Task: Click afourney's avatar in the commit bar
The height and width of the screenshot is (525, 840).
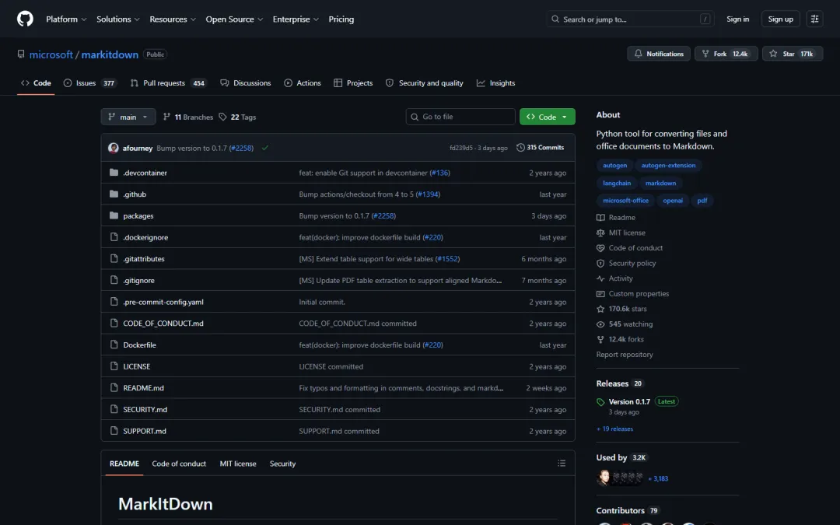Action: (113, 148)
